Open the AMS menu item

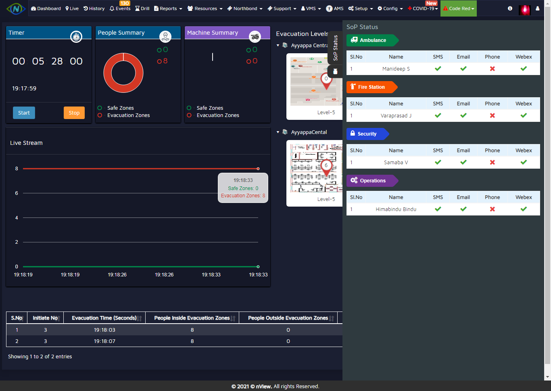(335, 8)
